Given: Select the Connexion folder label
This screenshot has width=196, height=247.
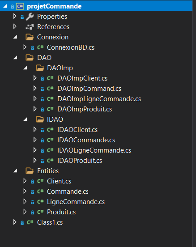Looking at the screenshot, I should pyautogui.click(x=53, y=37).
